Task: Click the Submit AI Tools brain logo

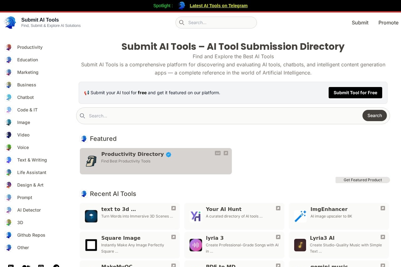Action: point(10,22)
